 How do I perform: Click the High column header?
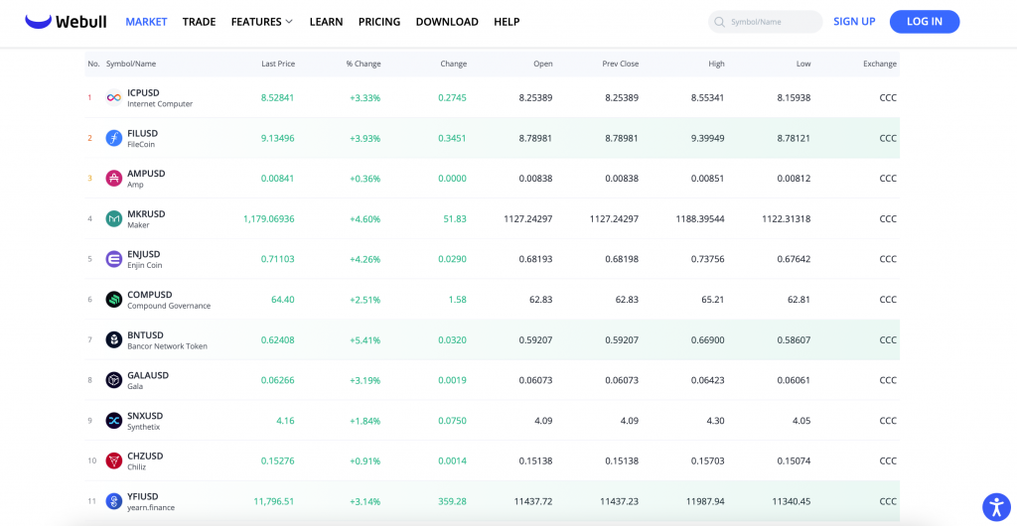click(x=717, y=64)
